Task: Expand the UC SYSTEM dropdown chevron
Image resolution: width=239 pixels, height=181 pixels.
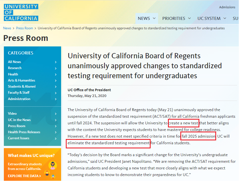Action: pos(225,18)
